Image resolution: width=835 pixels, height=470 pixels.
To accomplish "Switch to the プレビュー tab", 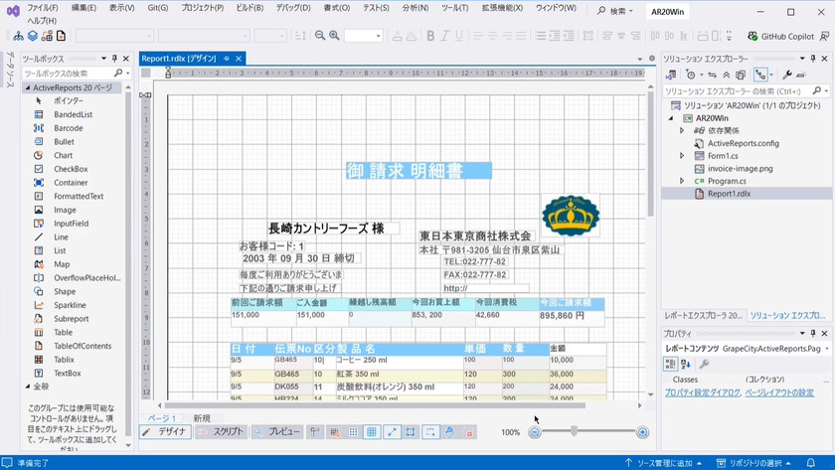I will point(276,432).
